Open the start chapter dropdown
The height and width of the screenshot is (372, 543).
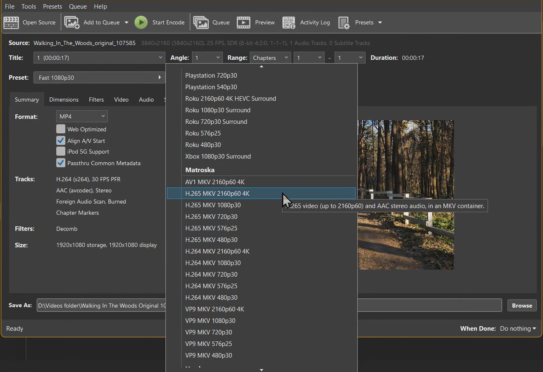tap(309, 58)
